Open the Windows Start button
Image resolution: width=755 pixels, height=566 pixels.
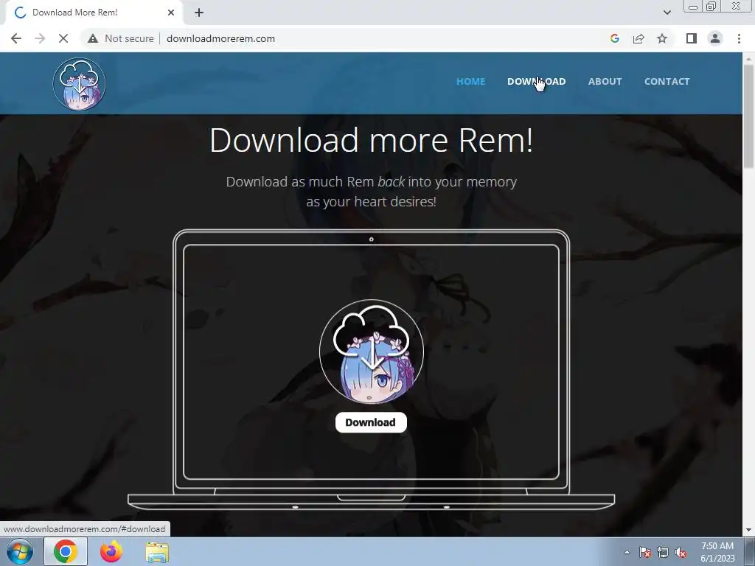[20, 551]
